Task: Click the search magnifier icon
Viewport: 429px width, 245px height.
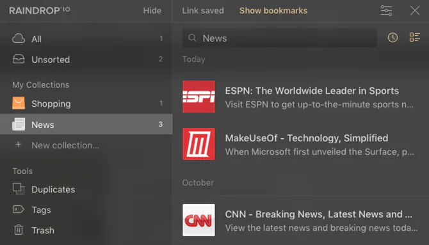Action: coord(192,38)
